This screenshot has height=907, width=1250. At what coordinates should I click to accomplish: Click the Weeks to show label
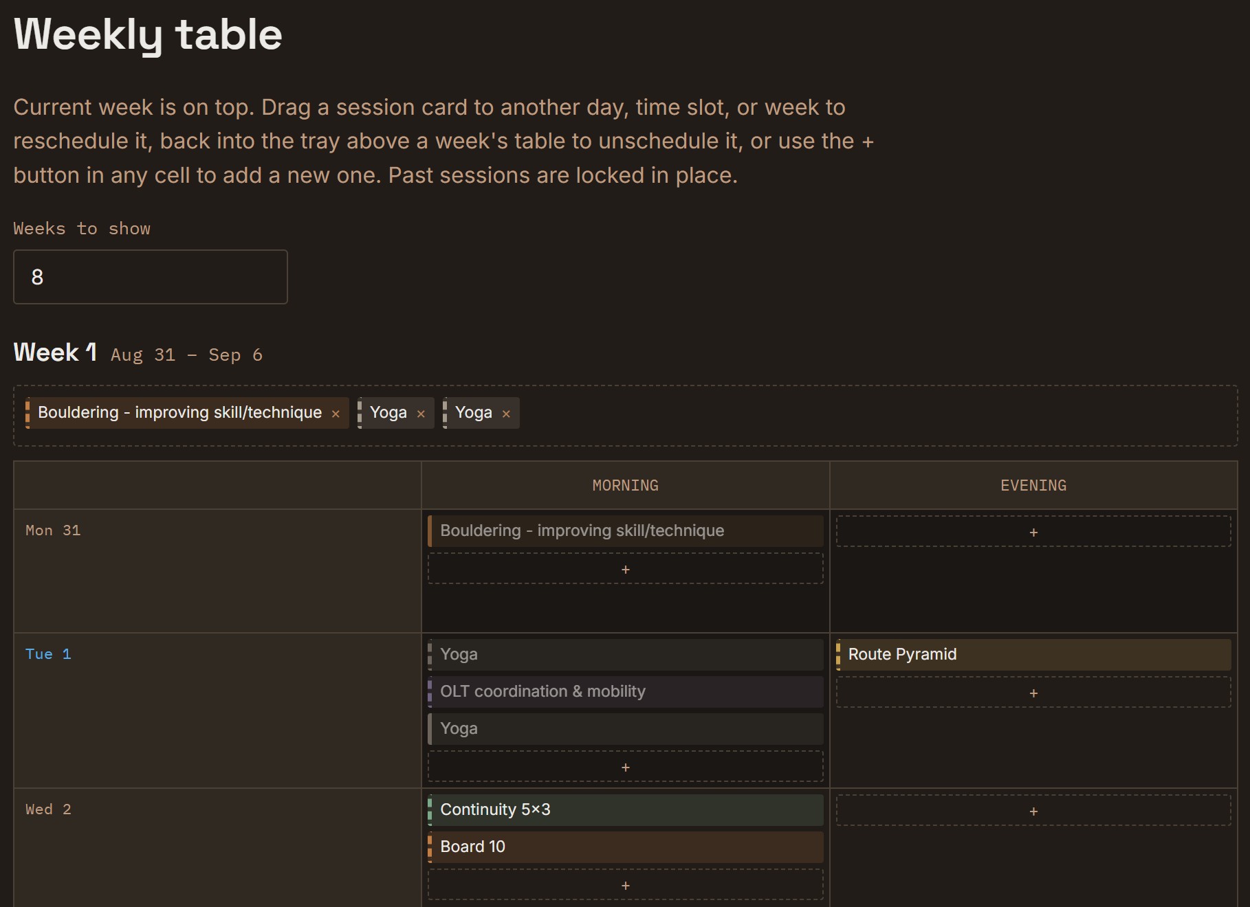pyautogui.click(x=82, y=229)
